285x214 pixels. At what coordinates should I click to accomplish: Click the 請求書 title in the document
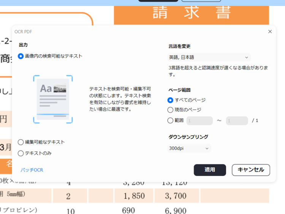tap(192, 13)
